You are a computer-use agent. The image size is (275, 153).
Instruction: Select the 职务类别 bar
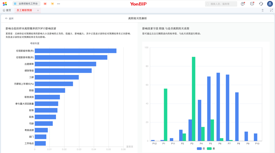[47, 97]
